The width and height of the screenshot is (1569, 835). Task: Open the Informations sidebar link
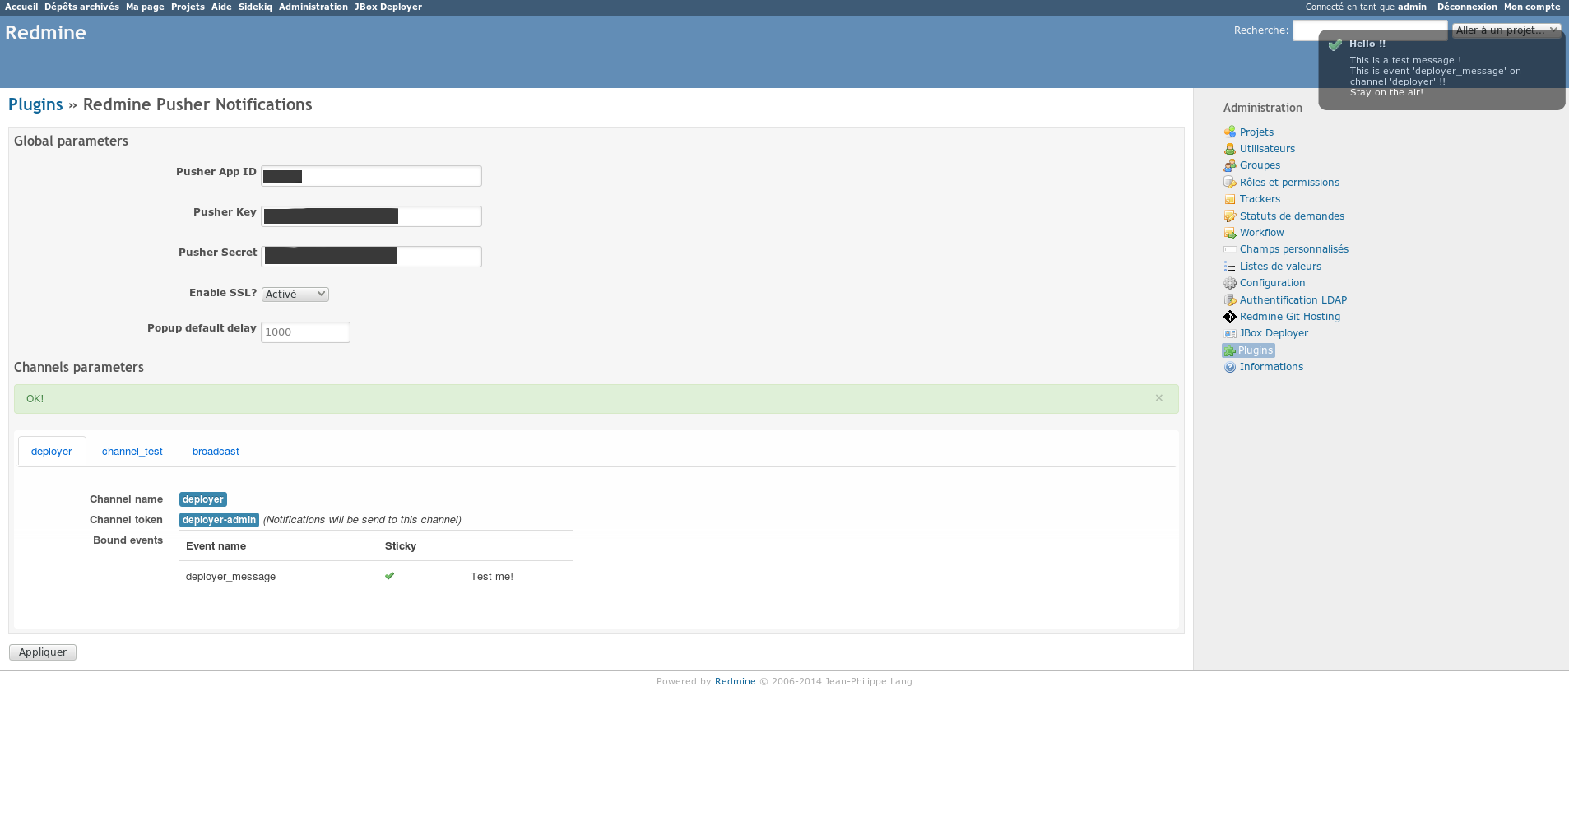pos(1271,367)
